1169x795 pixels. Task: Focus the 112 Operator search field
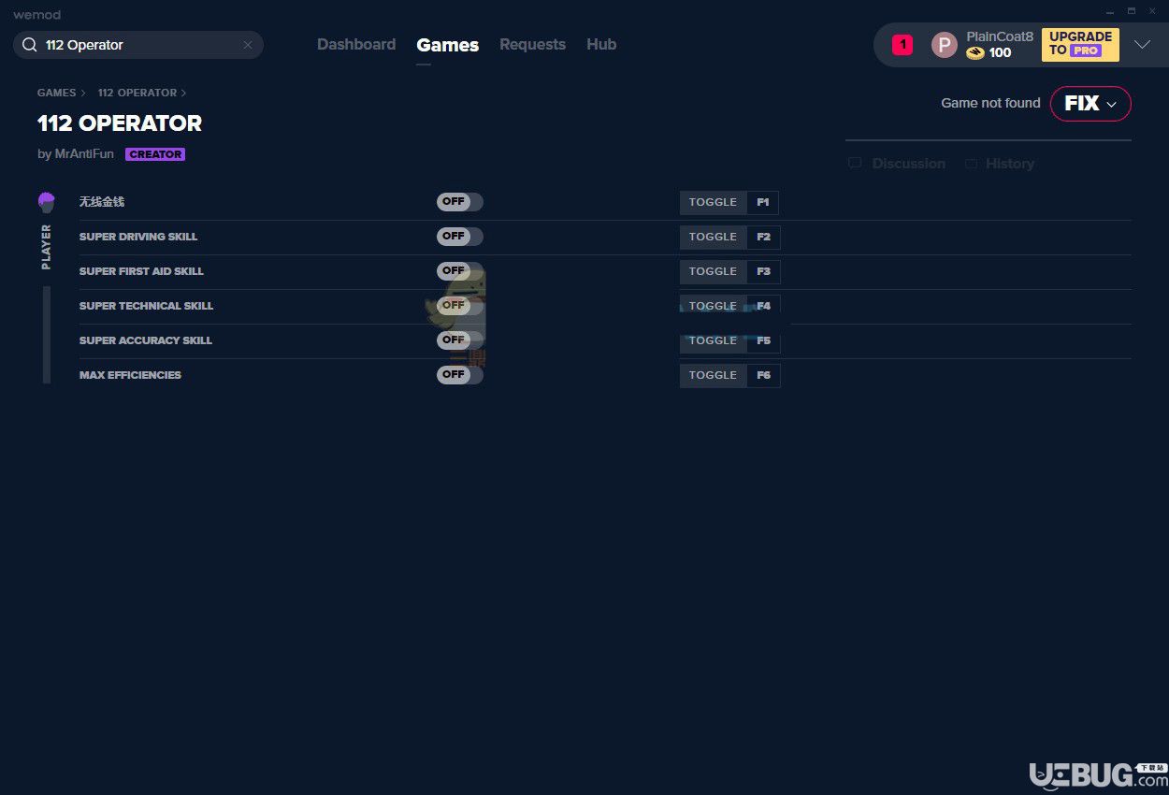(x=138, y=45)
